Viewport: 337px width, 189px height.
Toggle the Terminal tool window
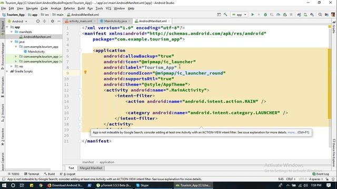tap(32, 174)
